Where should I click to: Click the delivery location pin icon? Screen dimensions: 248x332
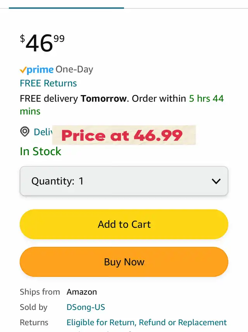(25, 132)
